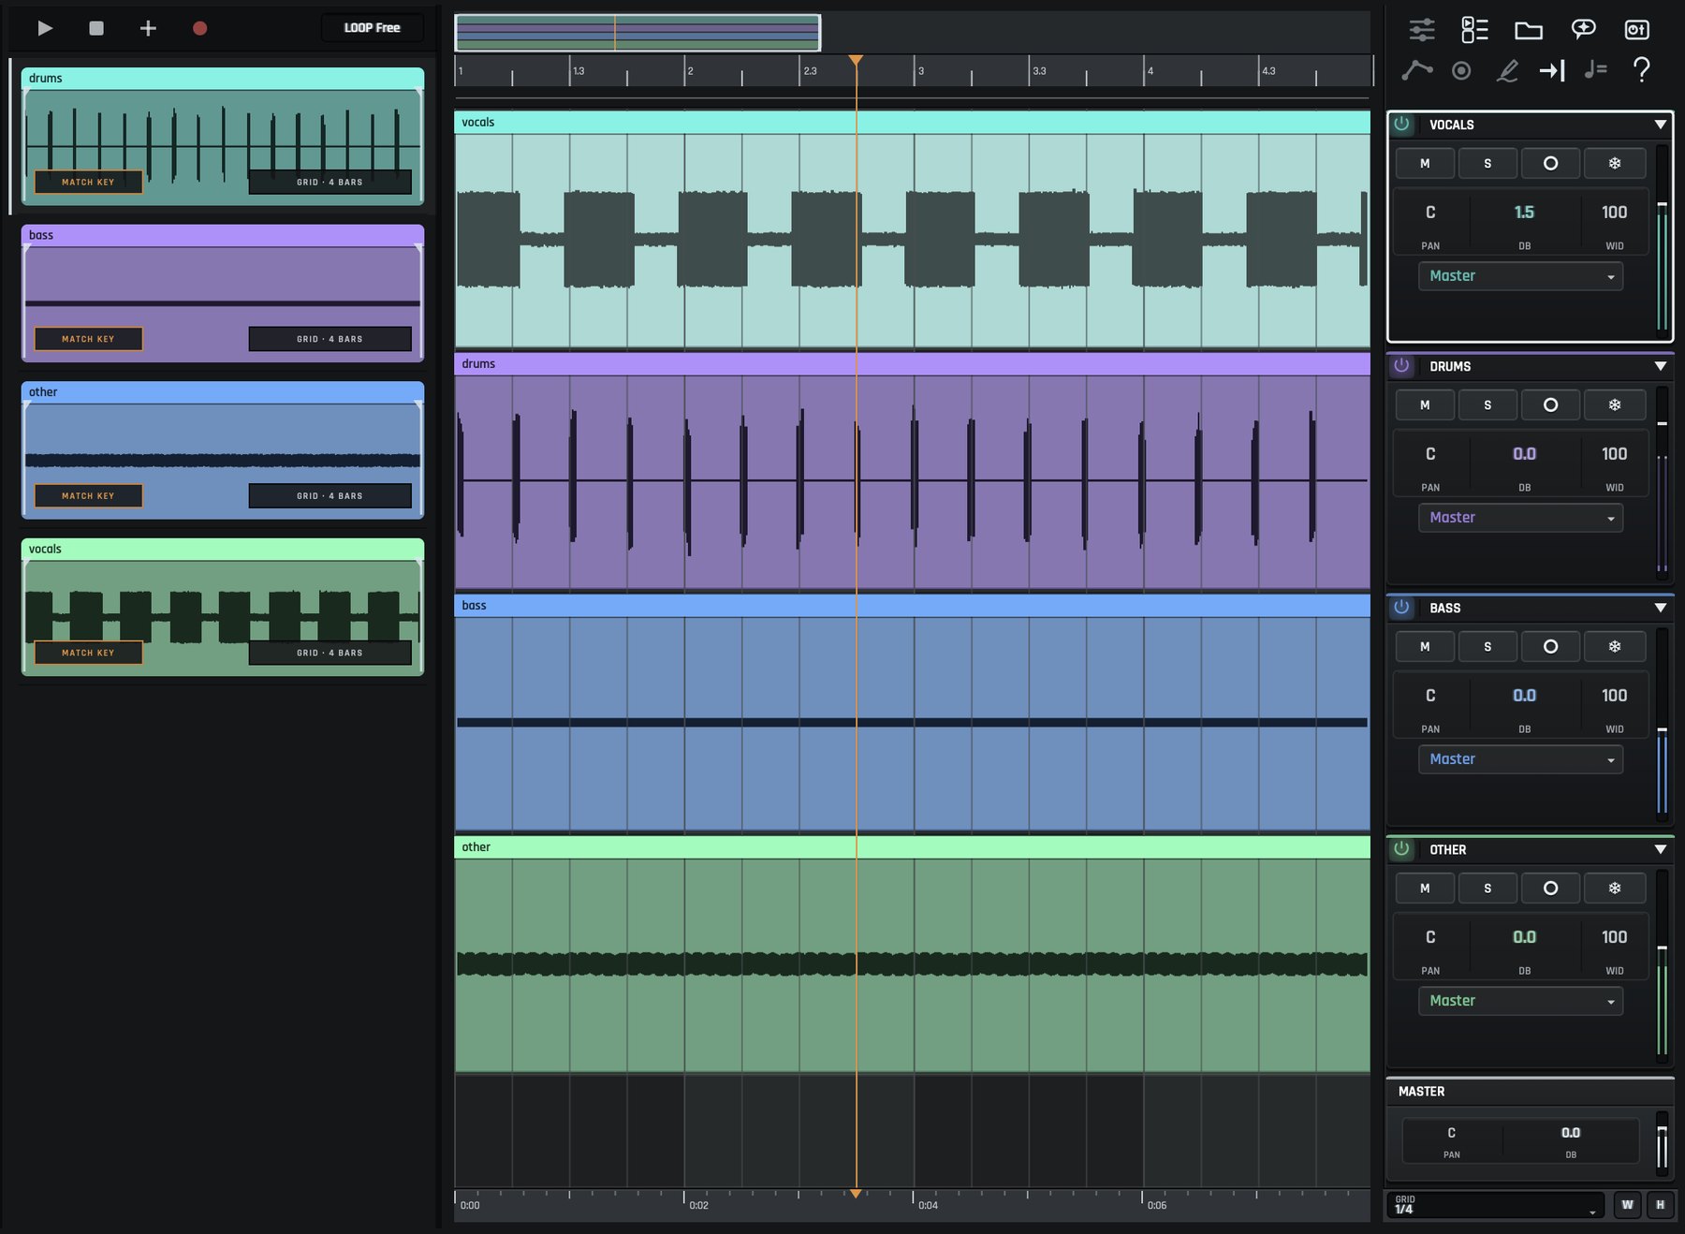The height and width of the screenshot is (1234, 1685).
Task: Click the W button beside the grid
Action: click(x=1627, y=1205)
